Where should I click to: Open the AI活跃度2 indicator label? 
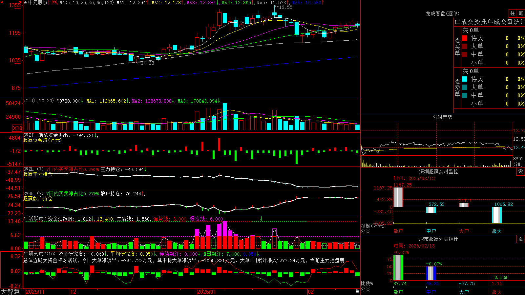[35, 219]
